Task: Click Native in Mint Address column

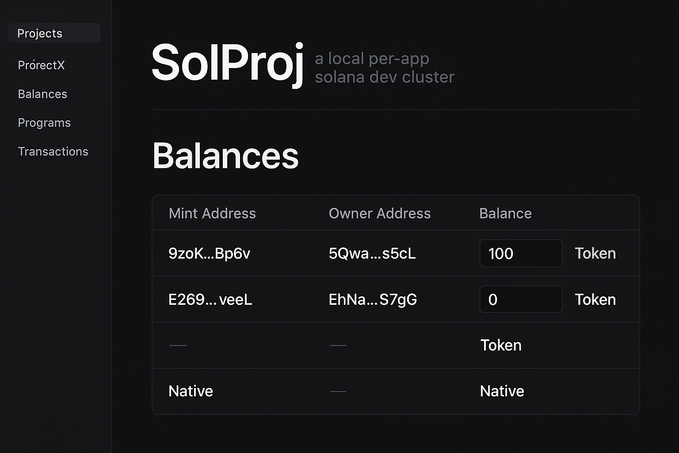Action: (x=191, y=391)
